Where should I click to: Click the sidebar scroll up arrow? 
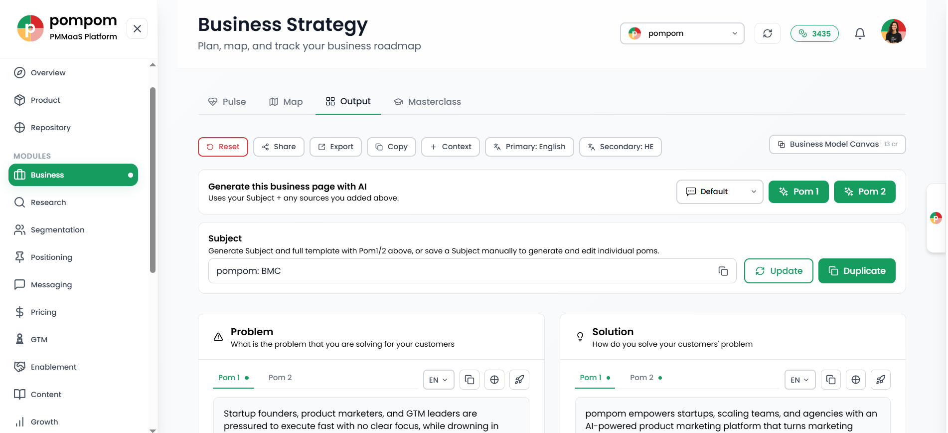click(x=153, y=65)
